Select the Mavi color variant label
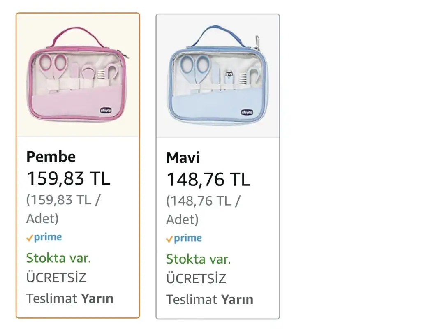 tap(183, 157)
